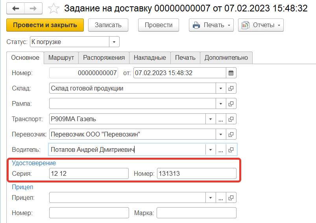The height and width of the screenshot is (223, 316).
Task: Open calendar picker for document date
Action: (231, 73)
